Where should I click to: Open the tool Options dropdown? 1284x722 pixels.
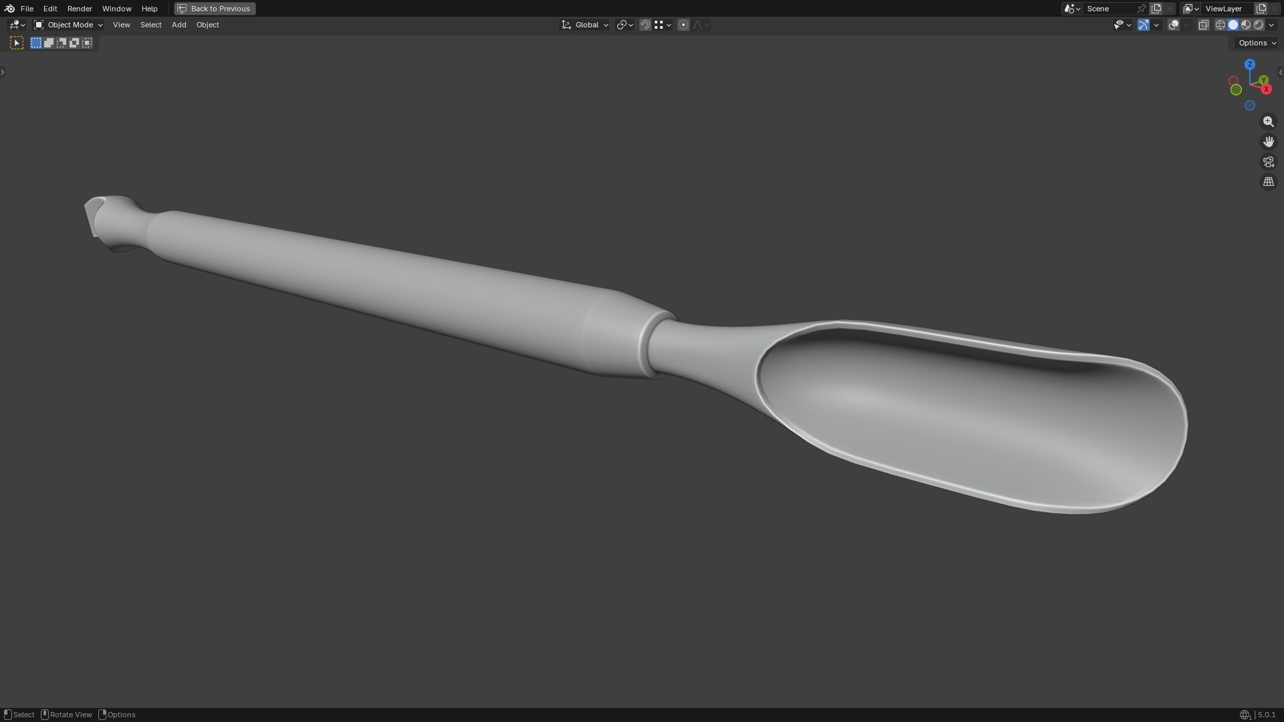(1257, 43)
